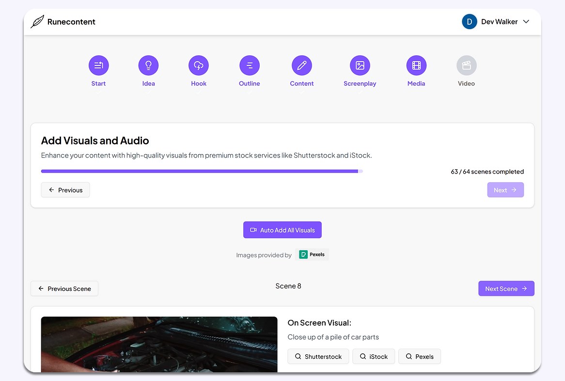Click the 'Images provided by' text
The height and width of the screenshot is (381, 565).
(x=264, y=255)
